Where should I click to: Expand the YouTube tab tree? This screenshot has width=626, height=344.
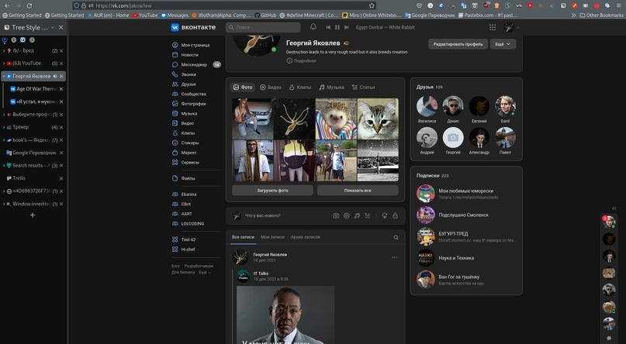pos(5,63)
